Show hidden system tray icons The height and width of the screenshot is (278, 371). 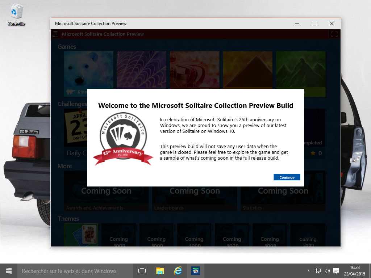pyautogui.click(x=309, y=271)
